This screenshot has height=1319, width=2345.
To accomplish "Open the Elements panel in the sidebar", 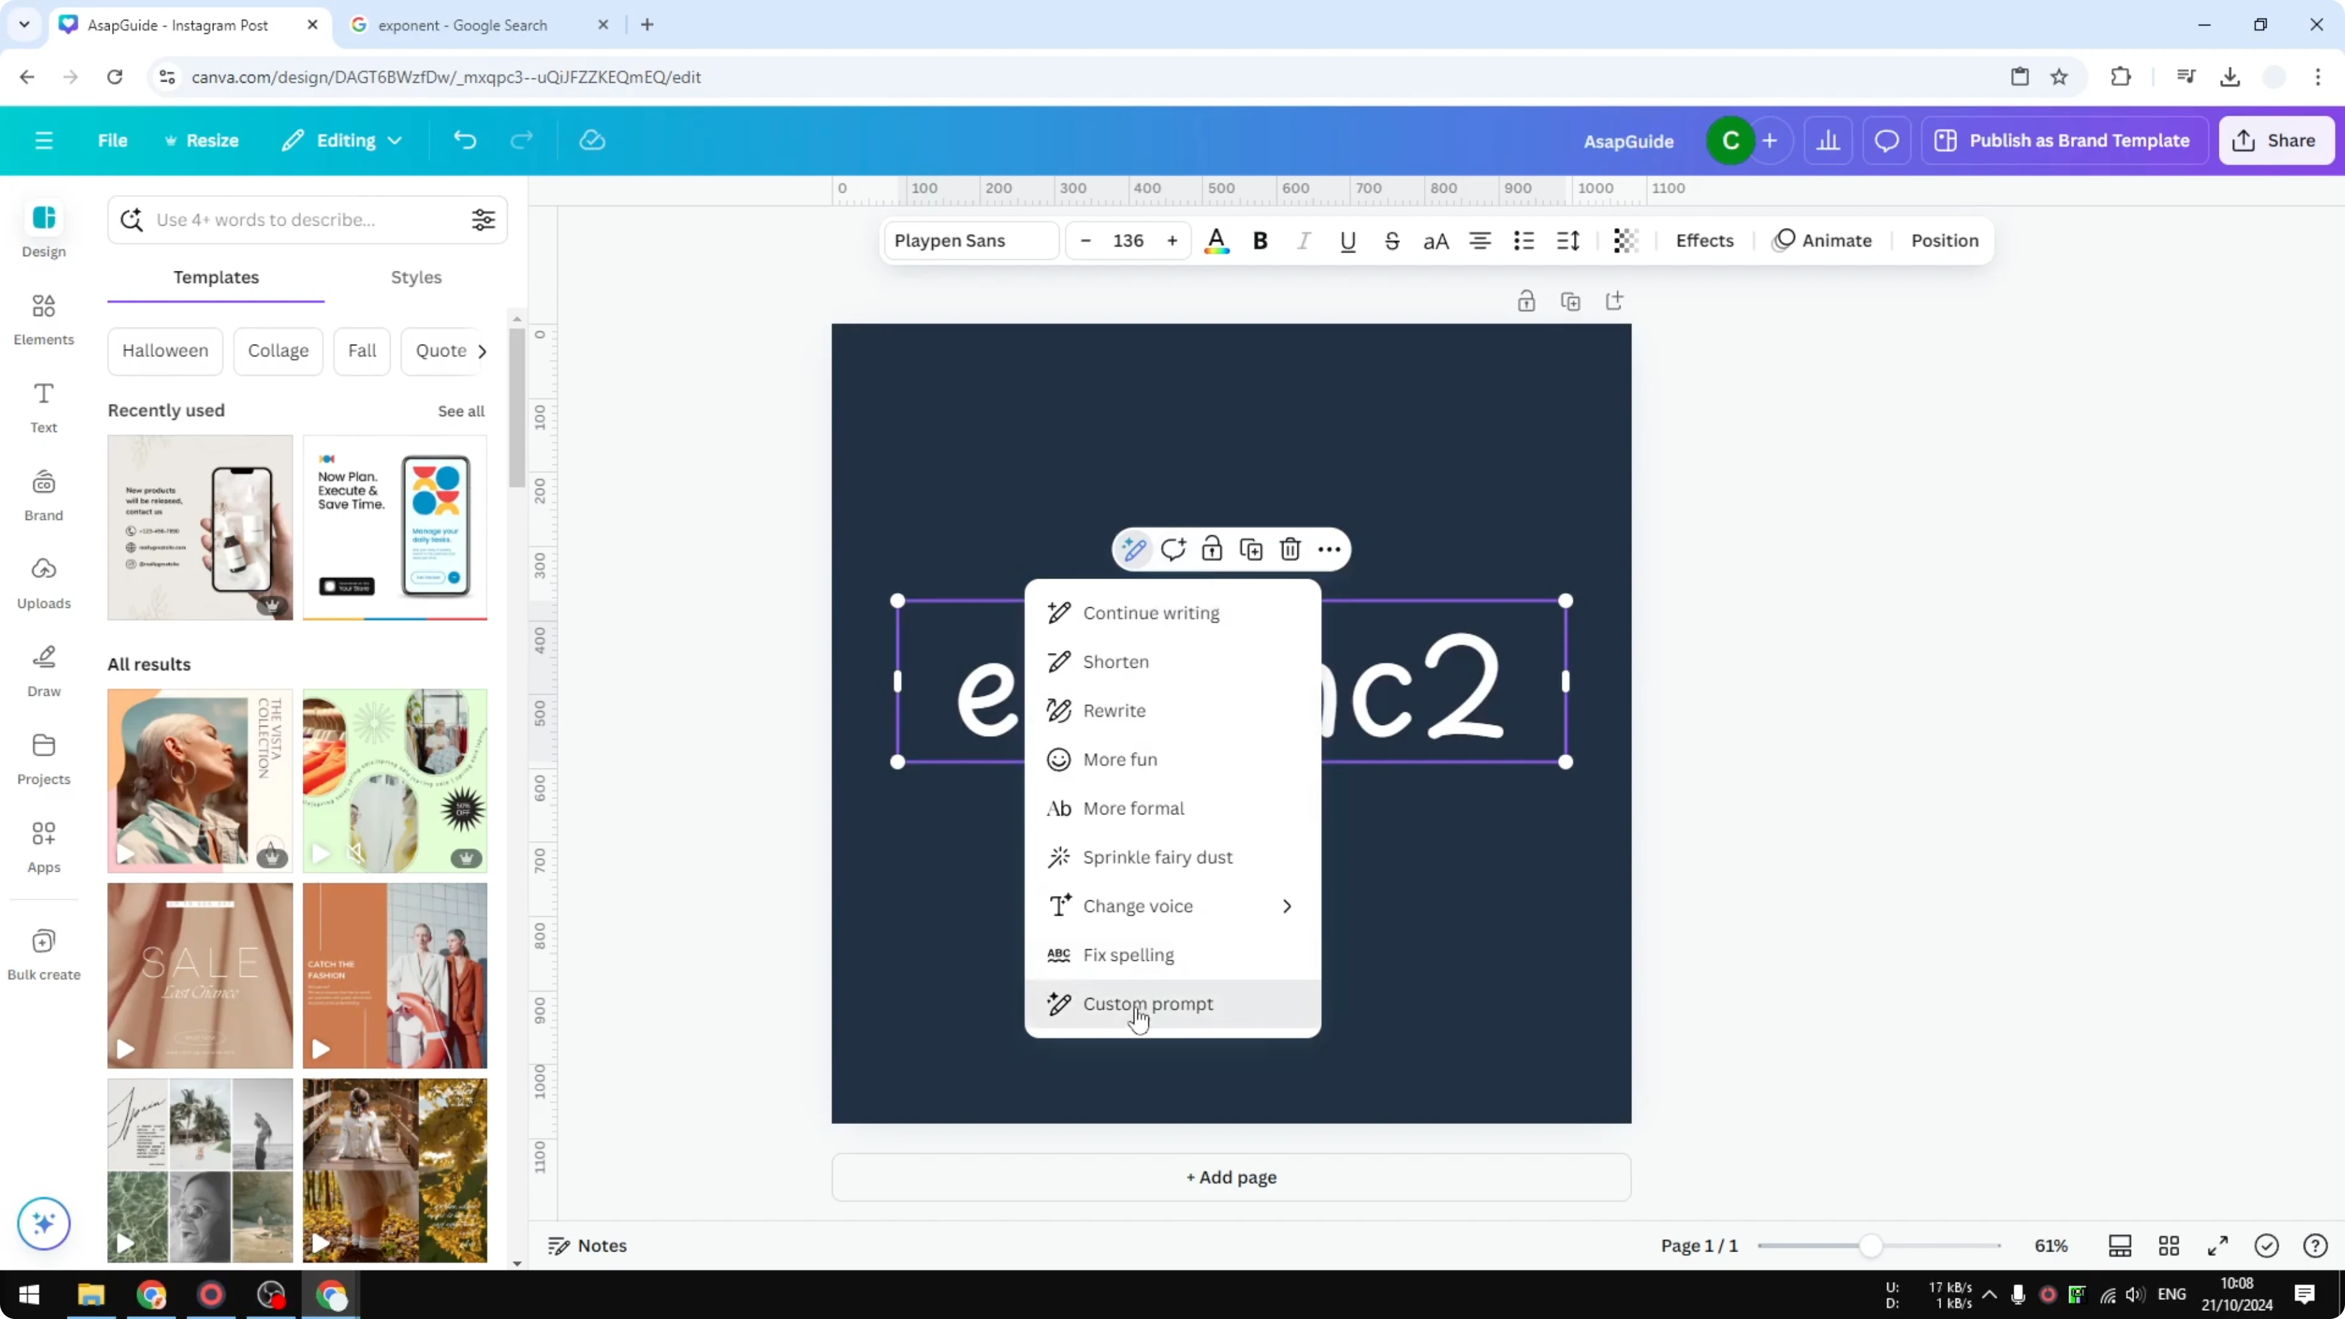I will pyautogui.click(x=43, y=319).
